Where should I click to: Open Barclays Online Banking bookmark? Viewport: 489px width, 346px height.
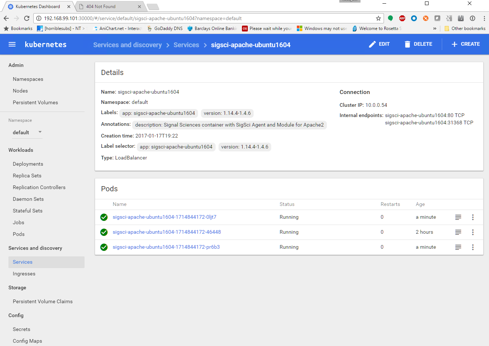pyautogui.click(x=212, y=29)
